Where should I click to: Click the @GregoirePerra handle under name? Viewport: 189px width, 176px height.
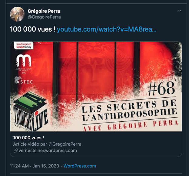44,17
